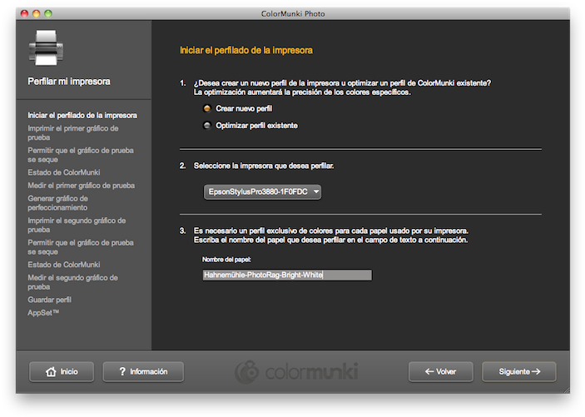585x417 pixels.
Task: Select the 'Optimizar perfil existente' option
Action: pyautogui.click(x=207, y=126)
